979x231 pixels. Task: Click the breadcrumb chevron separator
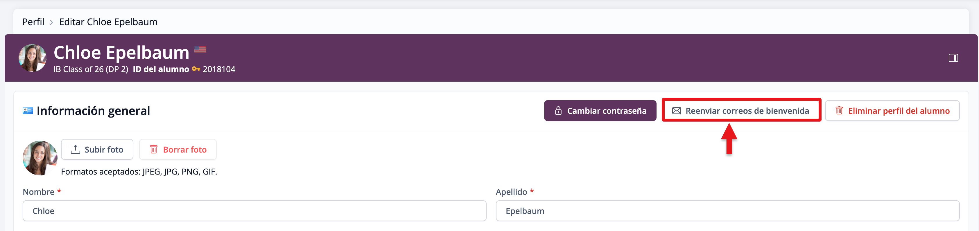click(x=51, y=22)
